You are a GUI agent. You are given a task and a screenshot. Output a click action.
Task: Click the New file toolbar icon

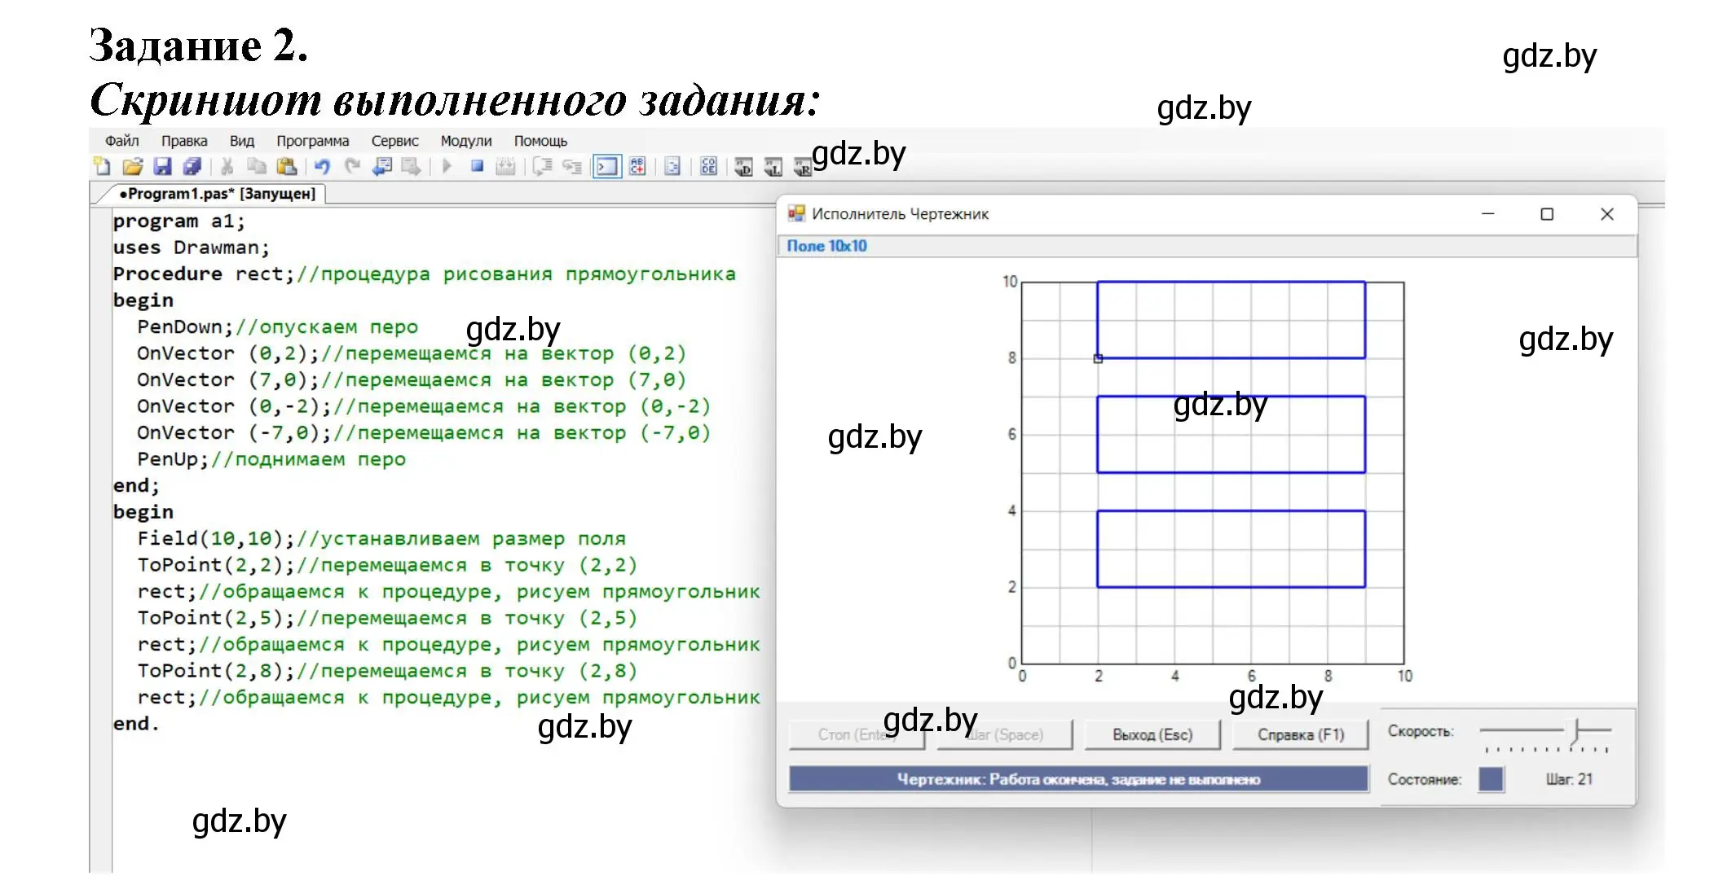click(102, 167)
